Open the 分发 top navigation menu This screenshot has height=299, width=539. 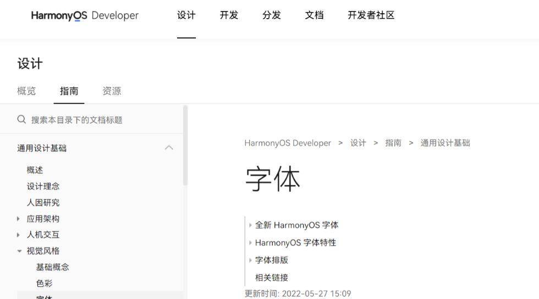coord(272,15)
